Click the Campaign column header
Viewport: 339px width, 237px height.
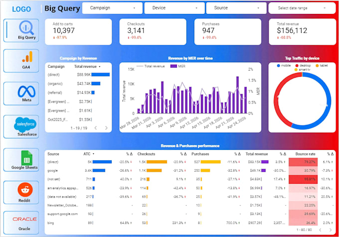(x=56, y=67)
